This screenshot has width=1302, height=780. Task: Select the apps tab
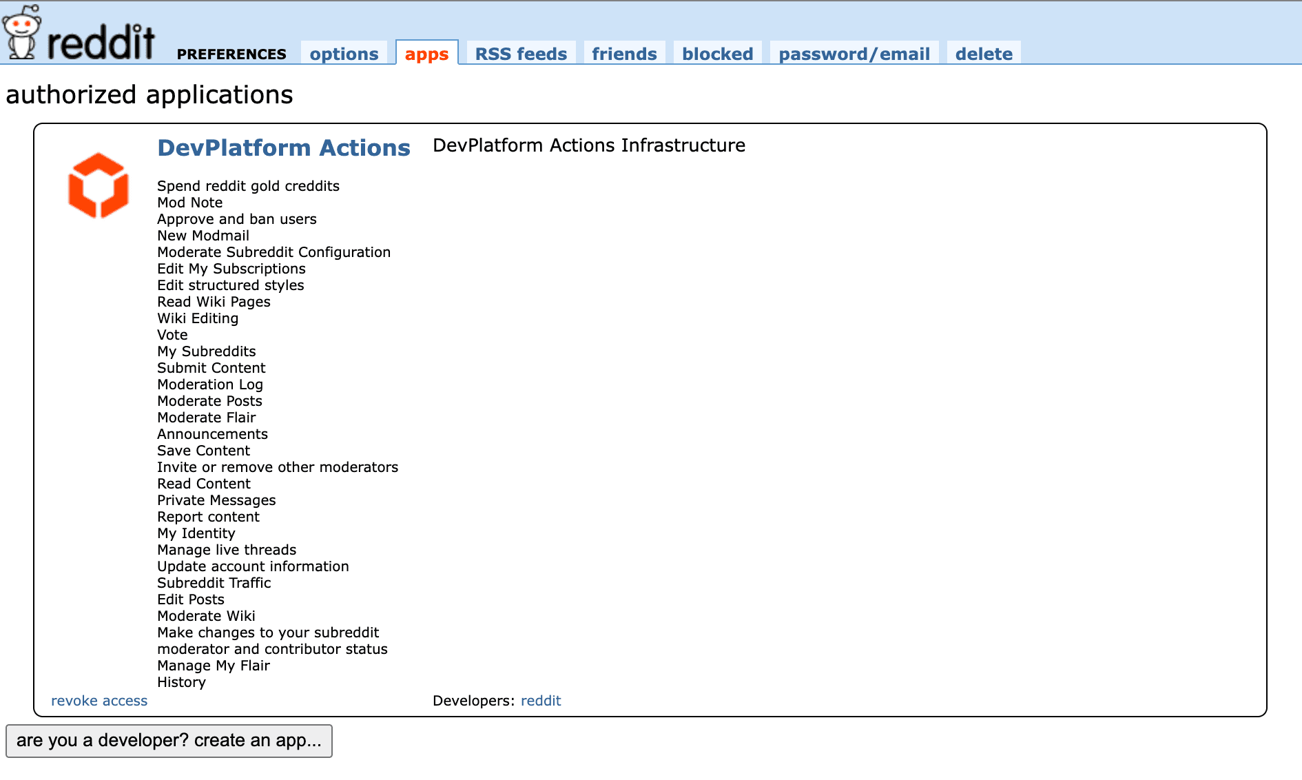426,54
